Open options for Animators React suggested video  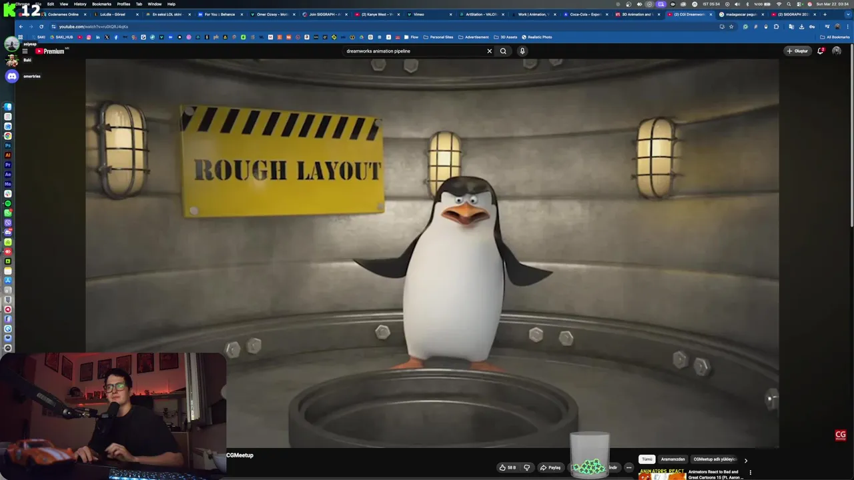click(x=750, y=473)
